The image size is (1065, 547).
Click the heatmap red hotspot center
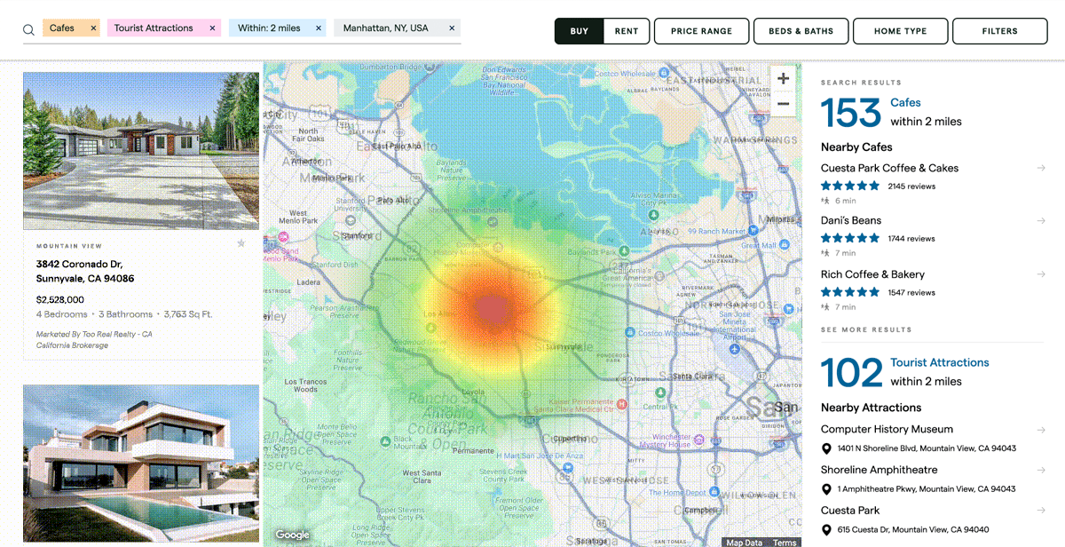[492, 309]
